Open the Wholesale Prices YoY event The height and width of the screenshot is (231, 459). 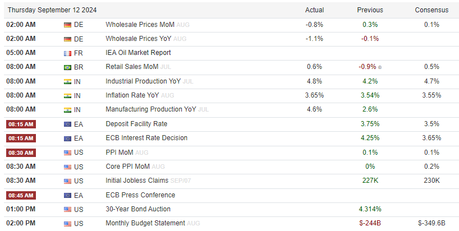[138, 39]
